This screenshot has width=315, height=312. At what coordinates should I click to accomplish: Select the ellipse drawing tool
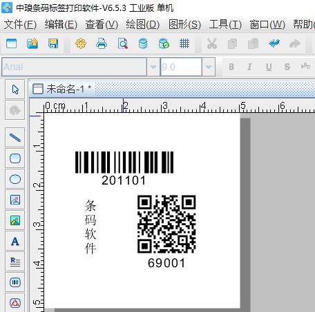pos(15,179)
